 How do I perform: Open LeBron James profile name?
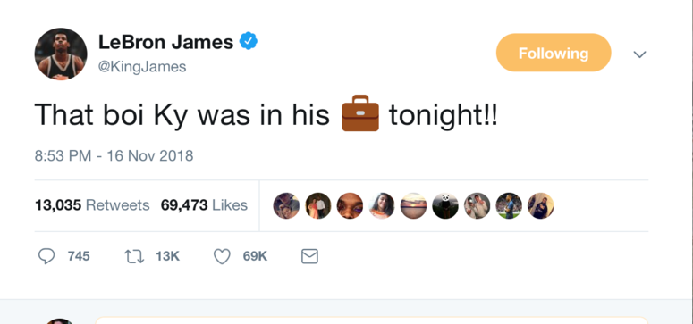click(165, 42)
